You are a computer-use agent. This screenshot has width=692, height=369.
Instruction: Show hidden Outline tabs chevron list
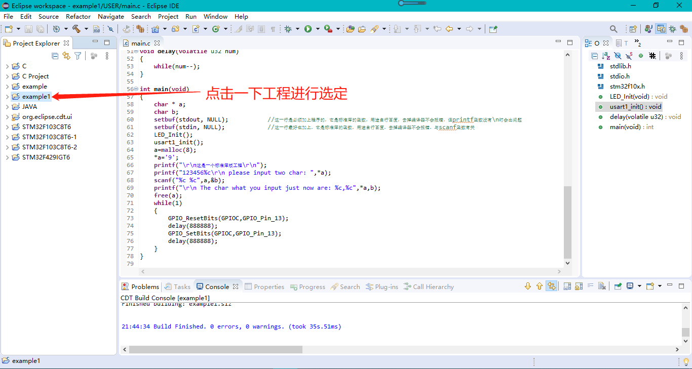tap(638, 44)
